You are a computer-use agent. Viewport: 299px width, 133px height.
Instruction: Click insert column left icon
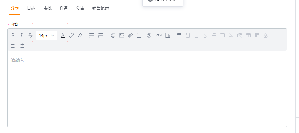tap(188, 35)
